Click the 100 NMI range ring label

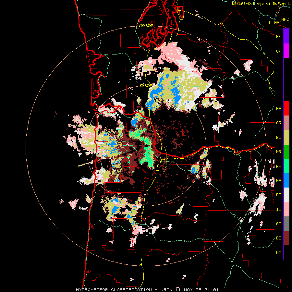[146, 26]
